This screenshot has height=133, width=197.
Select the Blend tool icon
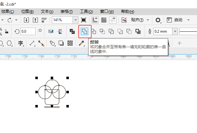pyautogui.click(x=52, y=43)
